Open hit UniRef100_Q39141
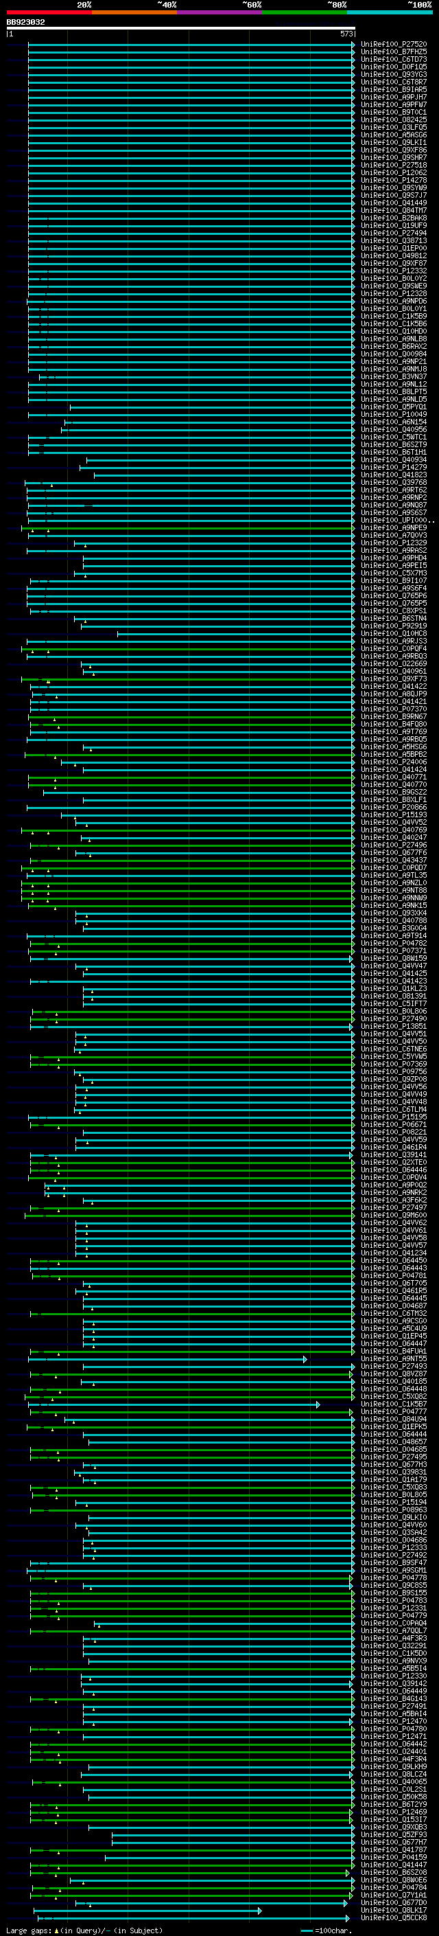The height and width of the screenshot is (1936, 439). point(394,1155)
